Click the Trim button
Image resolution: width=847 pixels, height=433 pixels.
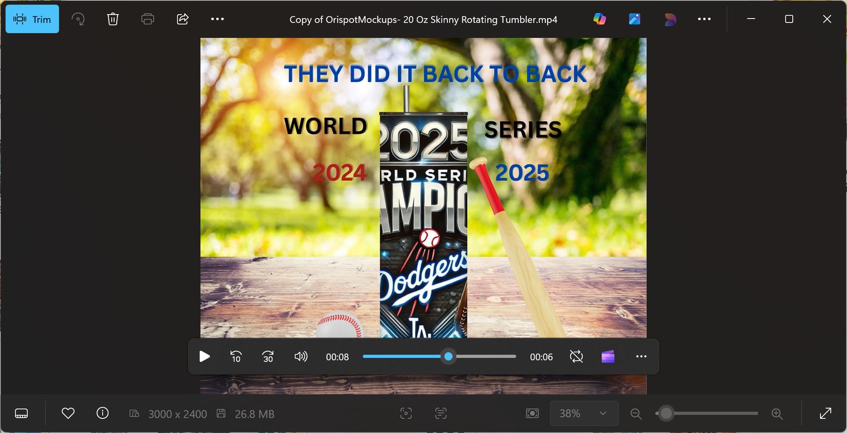pyautogui.click(x=32, y=19)
